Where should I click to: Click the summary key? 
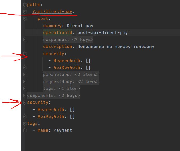coord(52,26)
